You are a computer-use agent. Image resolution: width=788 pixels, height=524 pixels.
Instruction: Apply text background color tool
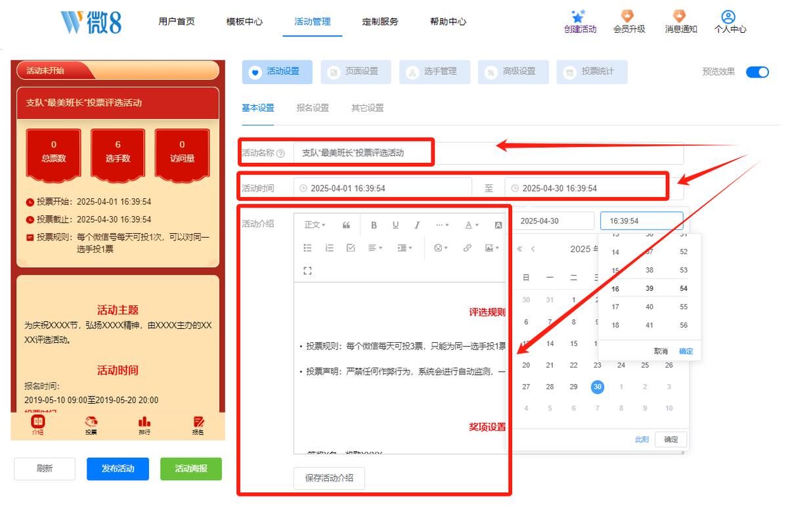(x=498, y=225)
